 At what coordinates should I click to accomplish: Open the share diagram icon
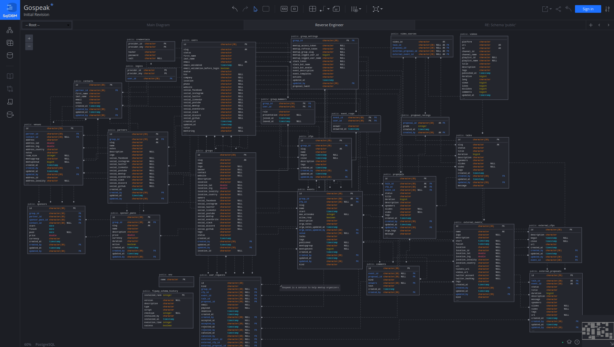click(x=558, y=9)
